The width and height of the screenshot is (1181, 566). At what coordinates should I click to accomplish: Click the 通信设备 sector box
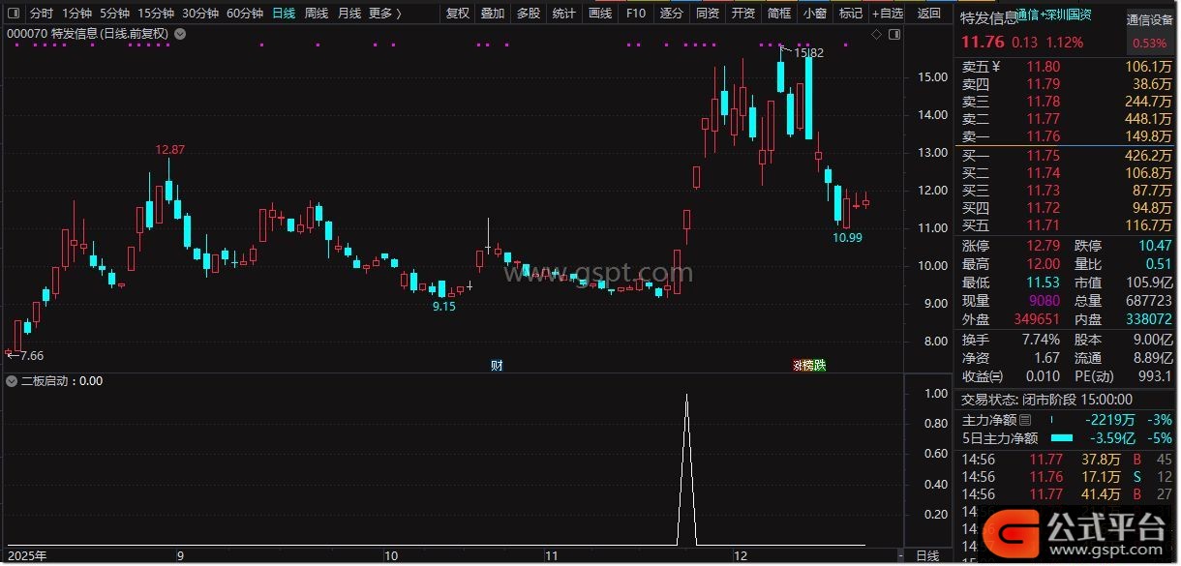pyautogui.click(x=1150, y=32)
